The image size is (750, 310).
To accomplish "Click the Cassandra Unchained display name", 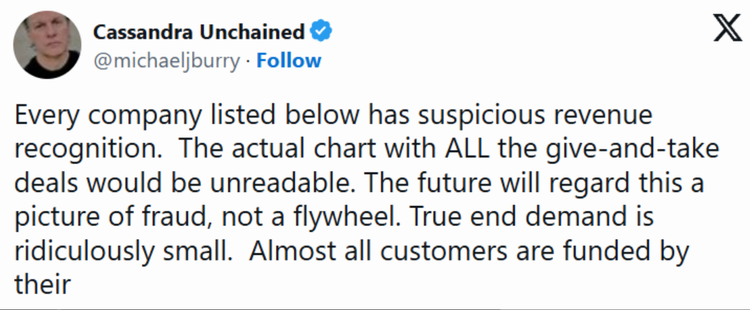I will pos(199,32).
